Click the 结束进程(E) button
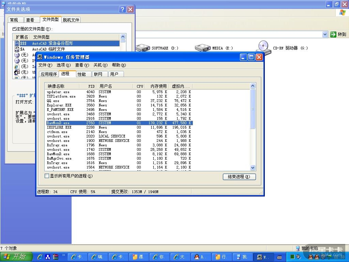Viewport: 349px width, 262px height. (x=239, y=177)
